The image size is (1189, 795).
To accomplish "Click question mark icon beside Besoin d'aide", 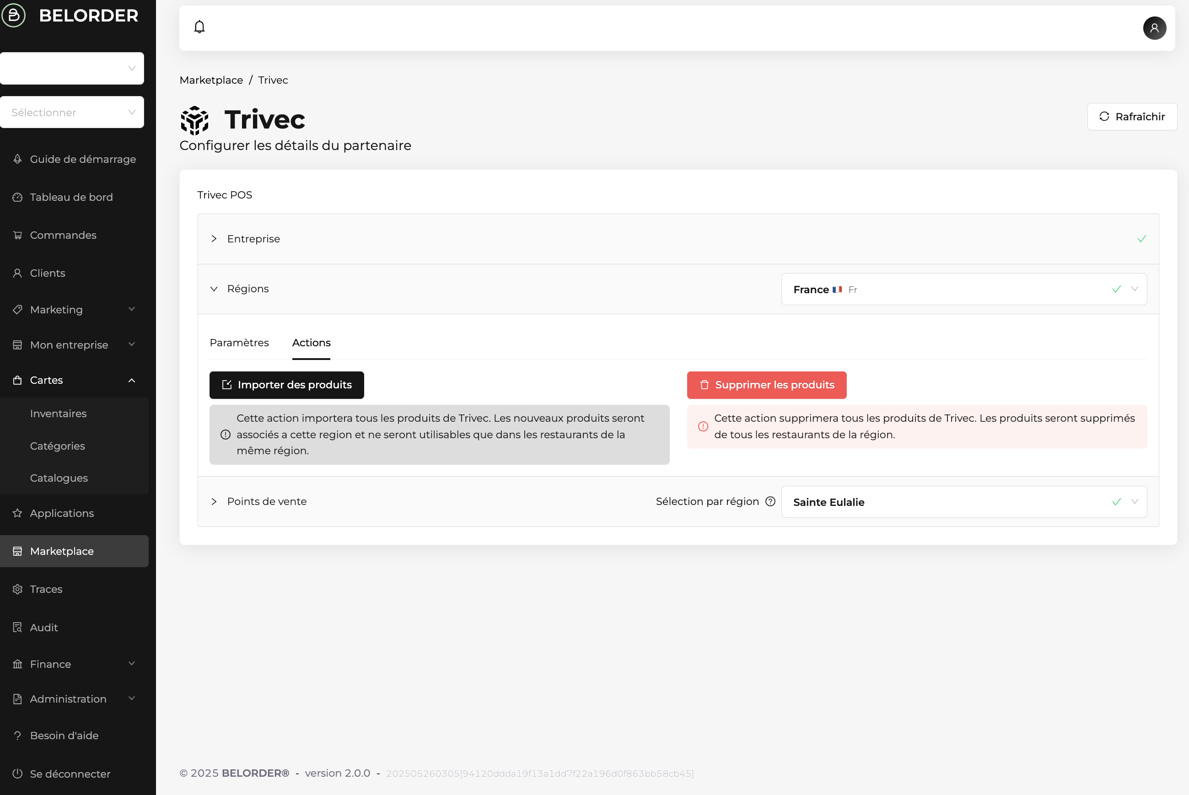I will coord(17,736).
